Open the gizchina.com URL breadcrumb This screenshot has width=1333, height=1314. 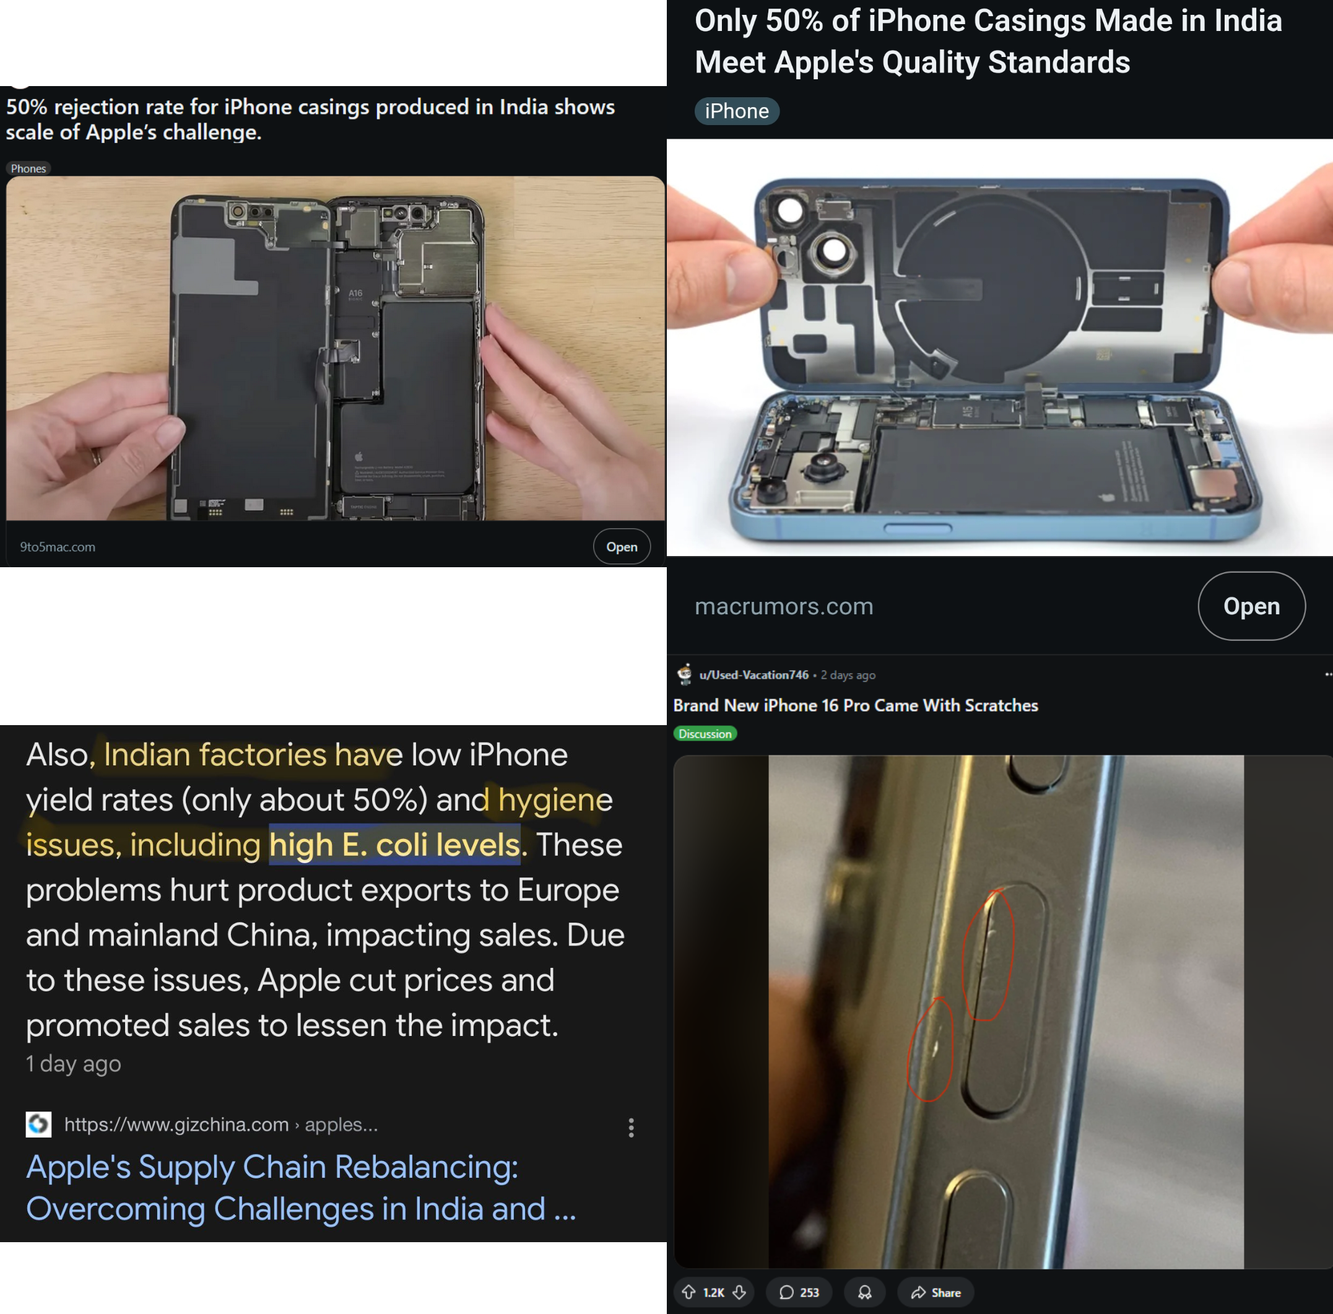[x=221, y=1125]
